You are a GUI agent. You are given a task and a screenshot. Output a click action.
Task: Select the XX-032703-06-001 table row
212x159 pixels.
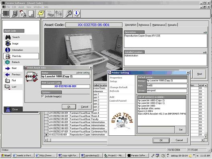click(76, 135)
